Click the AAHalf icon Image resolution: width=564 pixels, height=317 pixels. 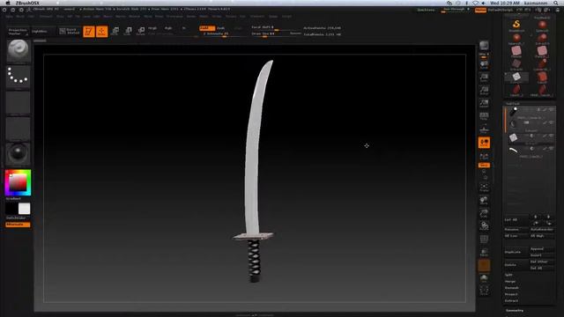click(484, 104)
